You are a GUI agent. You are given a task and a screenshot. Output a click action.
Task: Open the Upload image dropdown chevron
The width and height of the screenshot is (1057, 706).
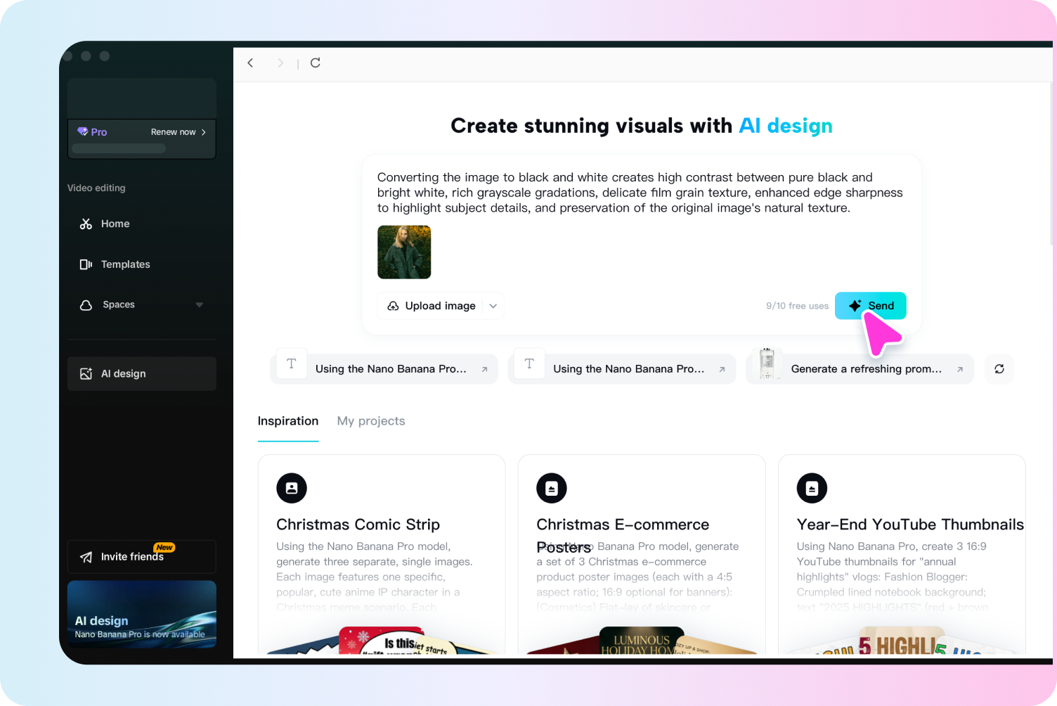point(493,306)
